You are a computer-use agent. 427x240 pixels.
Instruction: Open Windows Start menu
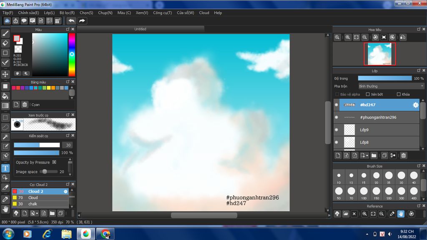tap(8, 234)
